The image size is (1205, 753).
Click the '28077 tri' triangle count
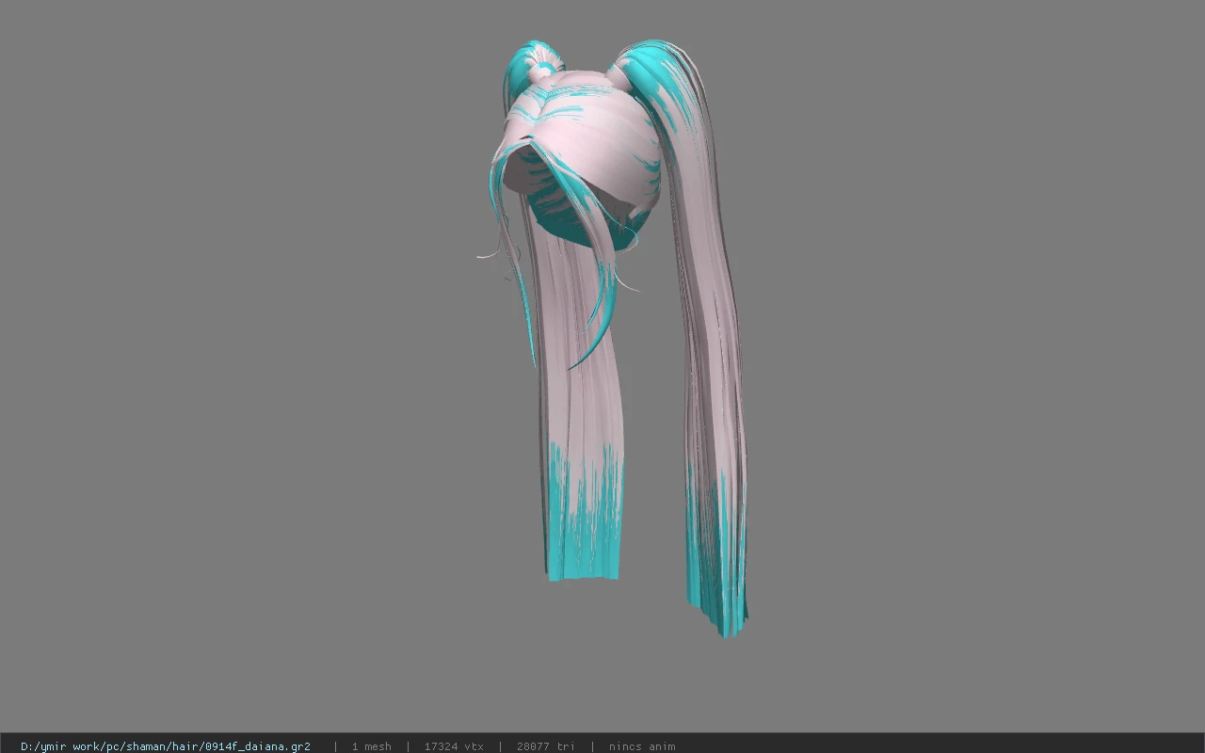click(545, 746)
